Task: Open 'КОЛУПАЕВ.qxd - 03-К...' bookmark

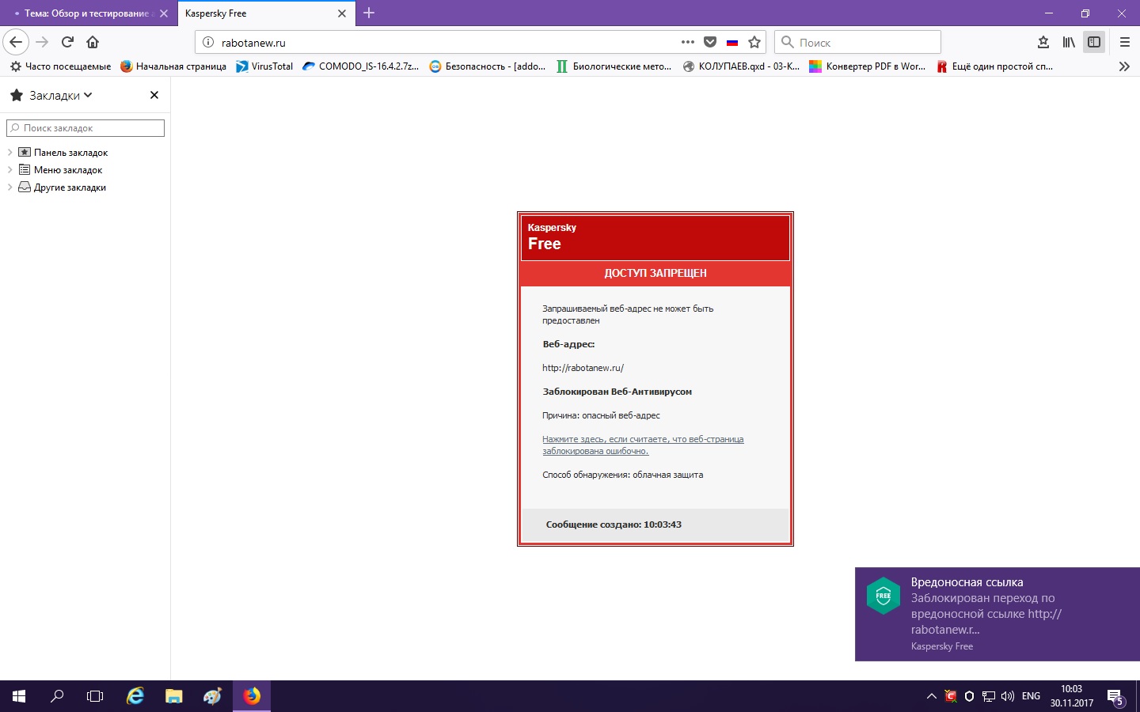Action: pos(741,66)
